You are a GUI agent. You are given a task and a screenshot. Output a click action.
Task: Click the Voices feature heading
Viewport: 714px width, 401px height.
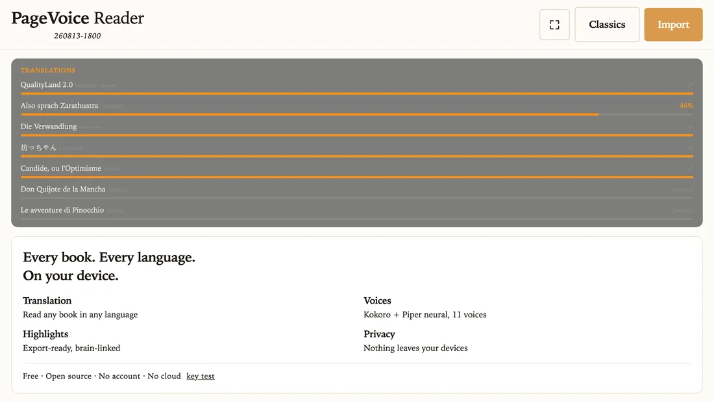point(377,300)
